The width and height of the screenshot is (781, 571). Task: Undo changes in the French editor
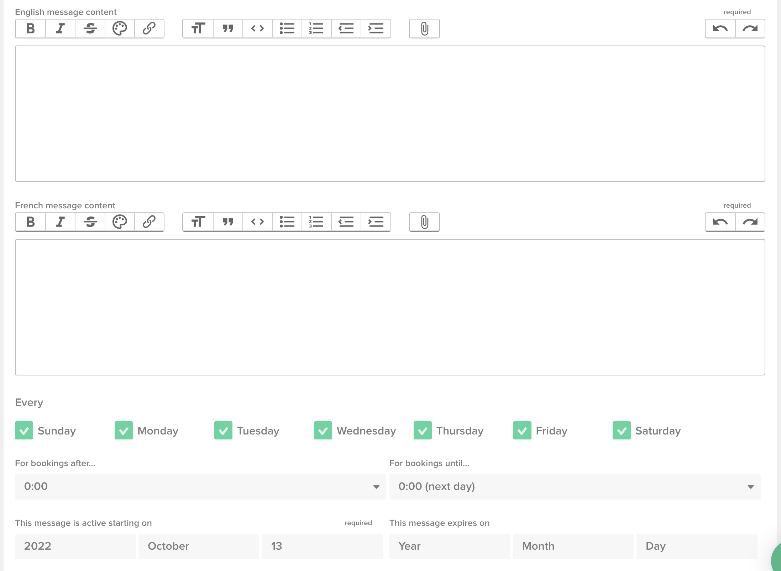tap(719, 222)
